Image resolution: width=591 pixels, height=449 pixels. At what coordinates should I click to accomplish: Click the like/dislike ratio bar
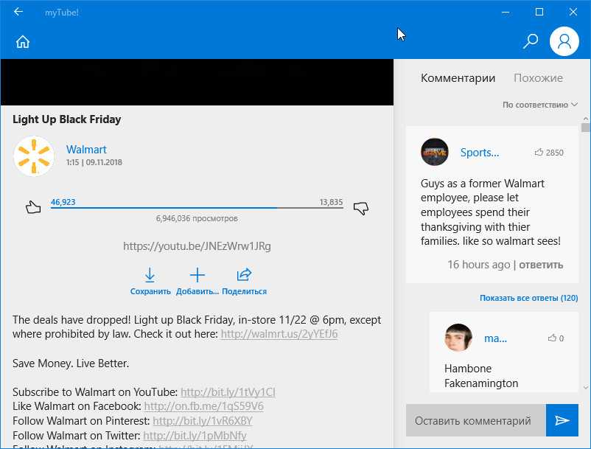point(197,209)
